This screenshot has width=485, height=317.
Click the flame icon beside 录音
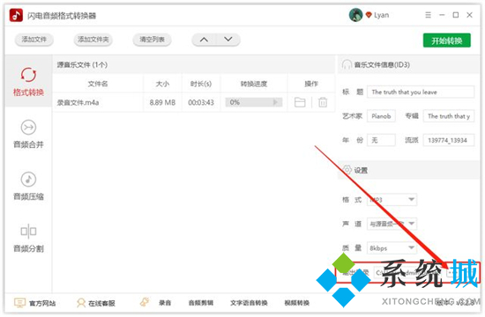(145, 301)
